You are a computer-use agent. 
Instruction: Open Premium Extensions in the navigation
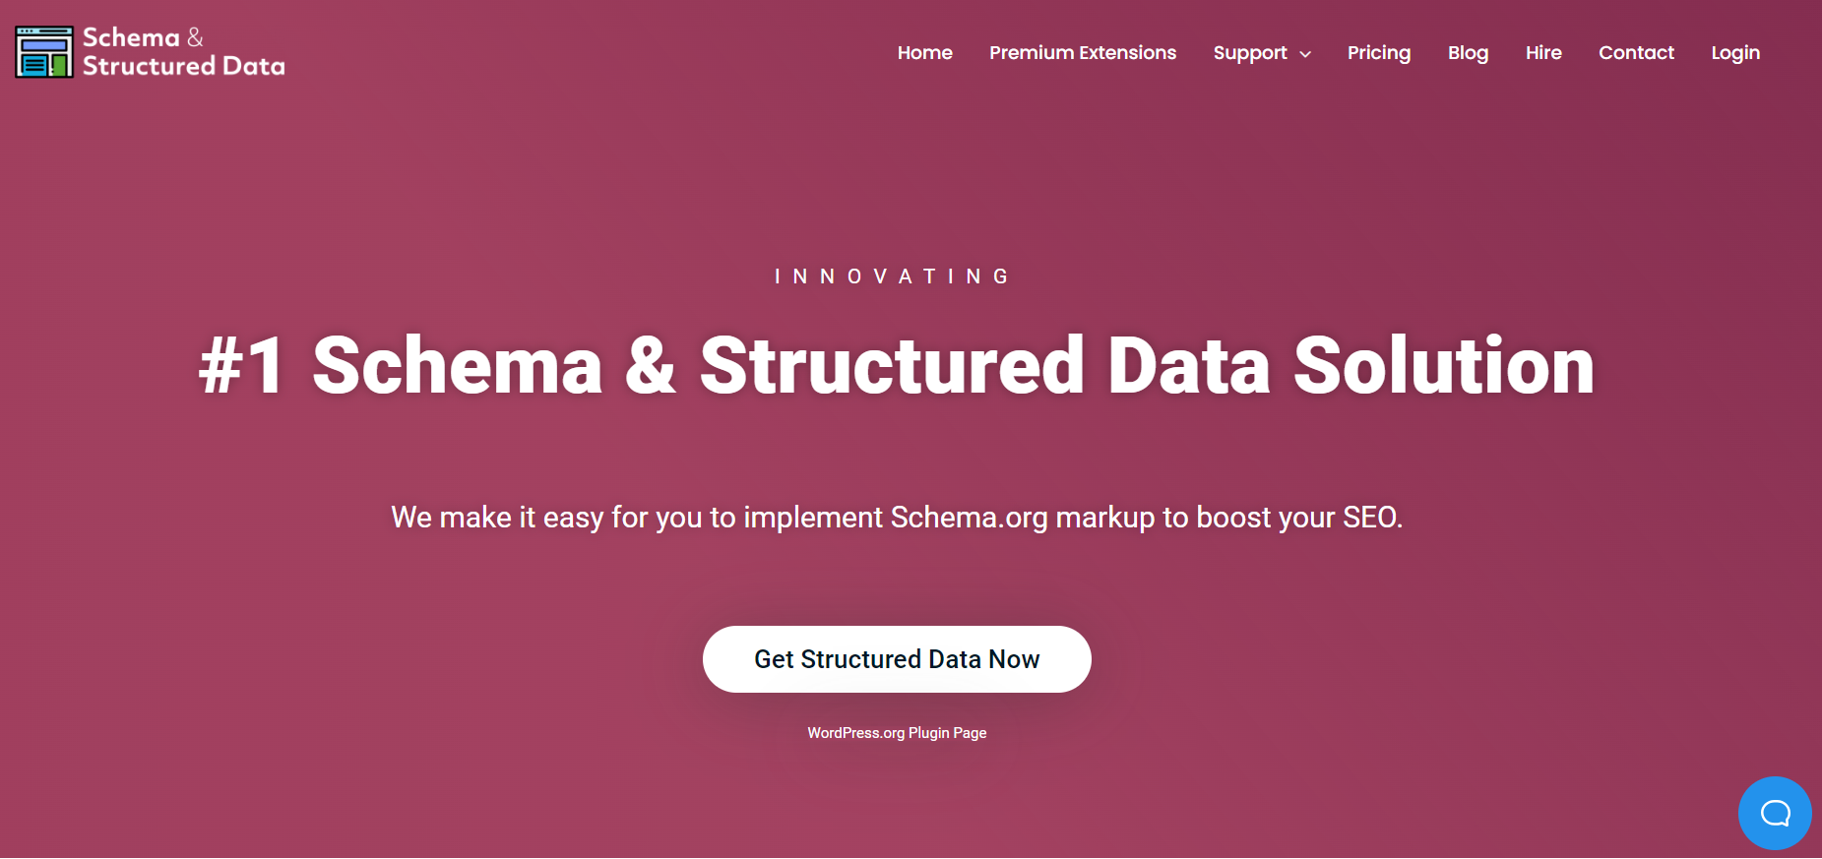coord(1083,53)
